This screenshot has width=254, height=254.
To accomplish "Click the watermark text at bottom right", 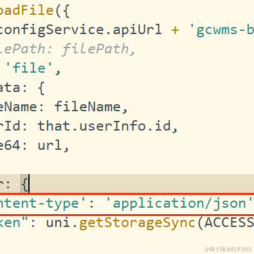I will pos(228,249).
